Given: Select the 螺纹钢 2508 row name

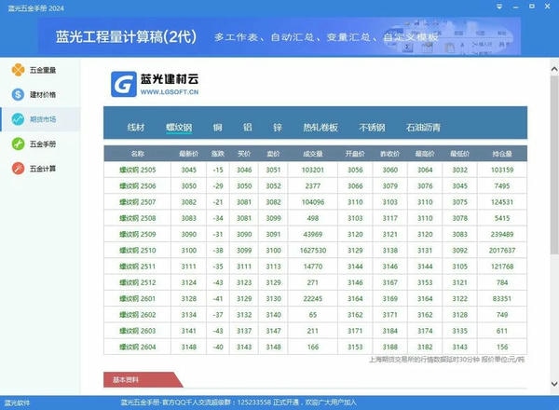Looking at the screenshot, I should (x=138, y=218).
